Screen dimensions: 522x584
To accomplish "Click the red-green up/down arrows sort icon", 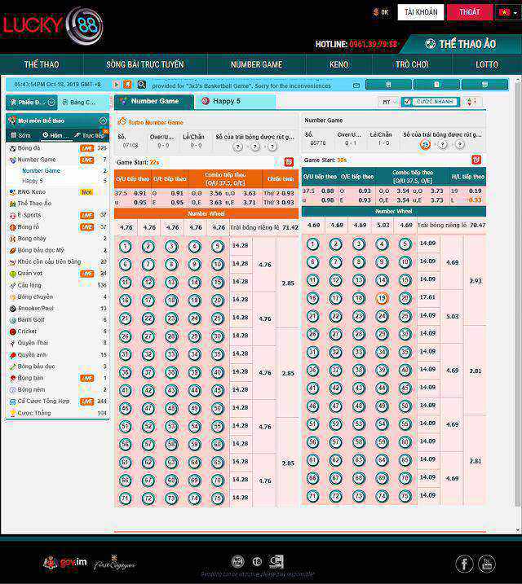I will pos(470,102).
